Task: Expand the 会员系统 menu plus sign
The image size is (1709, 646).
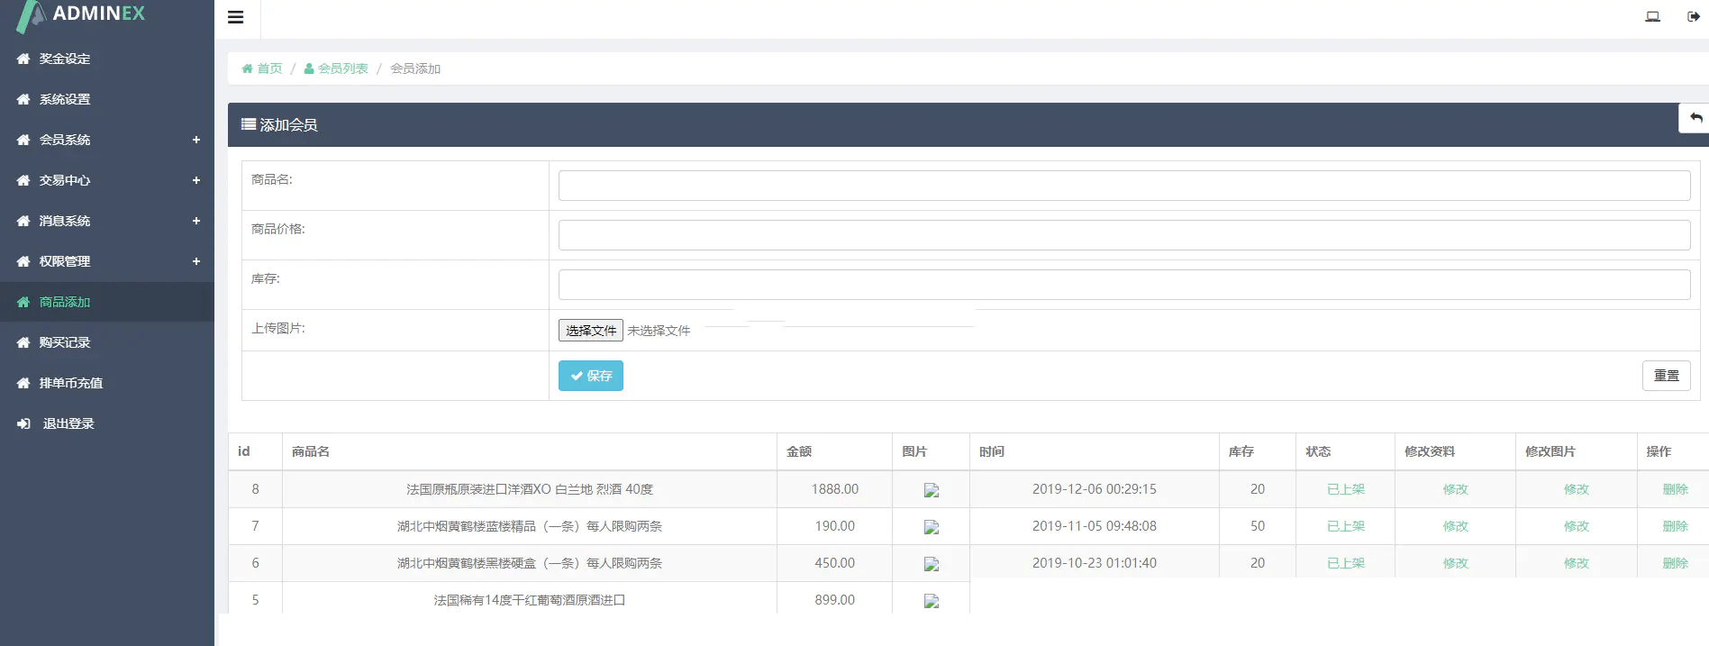Action: click(x=196, y=140)
